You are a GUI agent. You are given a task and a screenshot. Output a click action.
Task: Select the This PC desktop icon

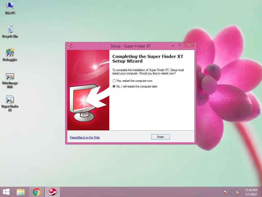click(x=10, y=8)
